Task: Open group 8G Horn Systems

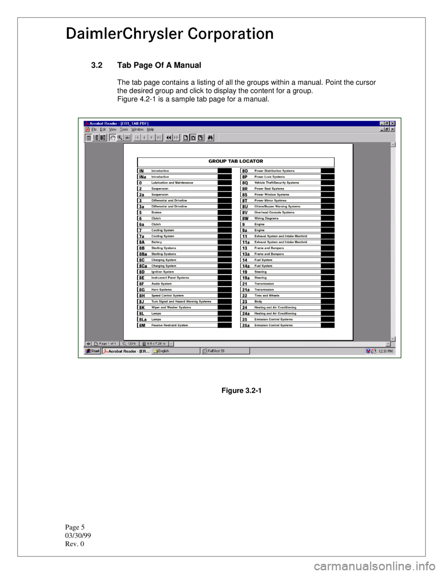Action: click(185, 290)
